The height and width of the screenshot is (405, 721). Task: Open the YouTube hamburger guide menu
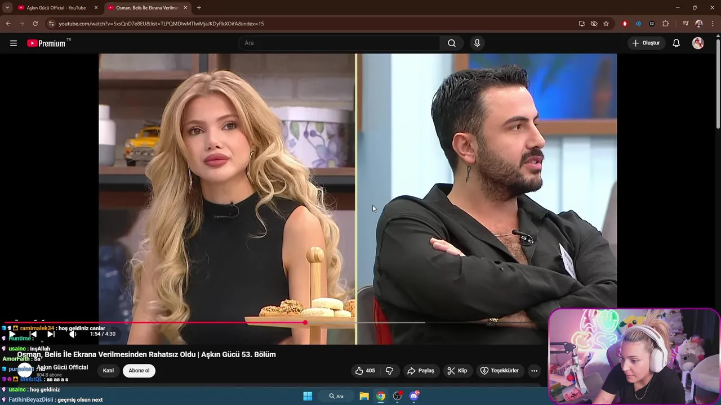(14, 43)
